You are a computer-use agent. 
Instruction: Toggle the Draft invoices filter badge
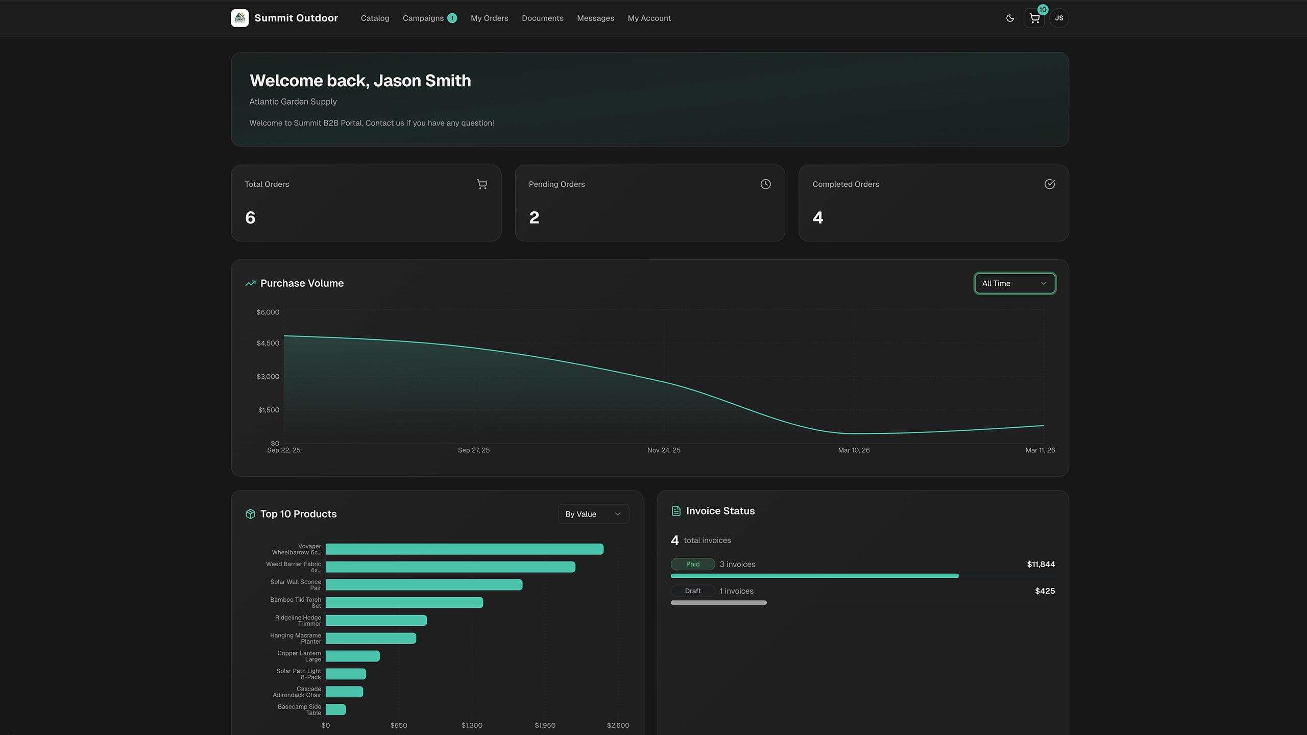pos(692,591)
